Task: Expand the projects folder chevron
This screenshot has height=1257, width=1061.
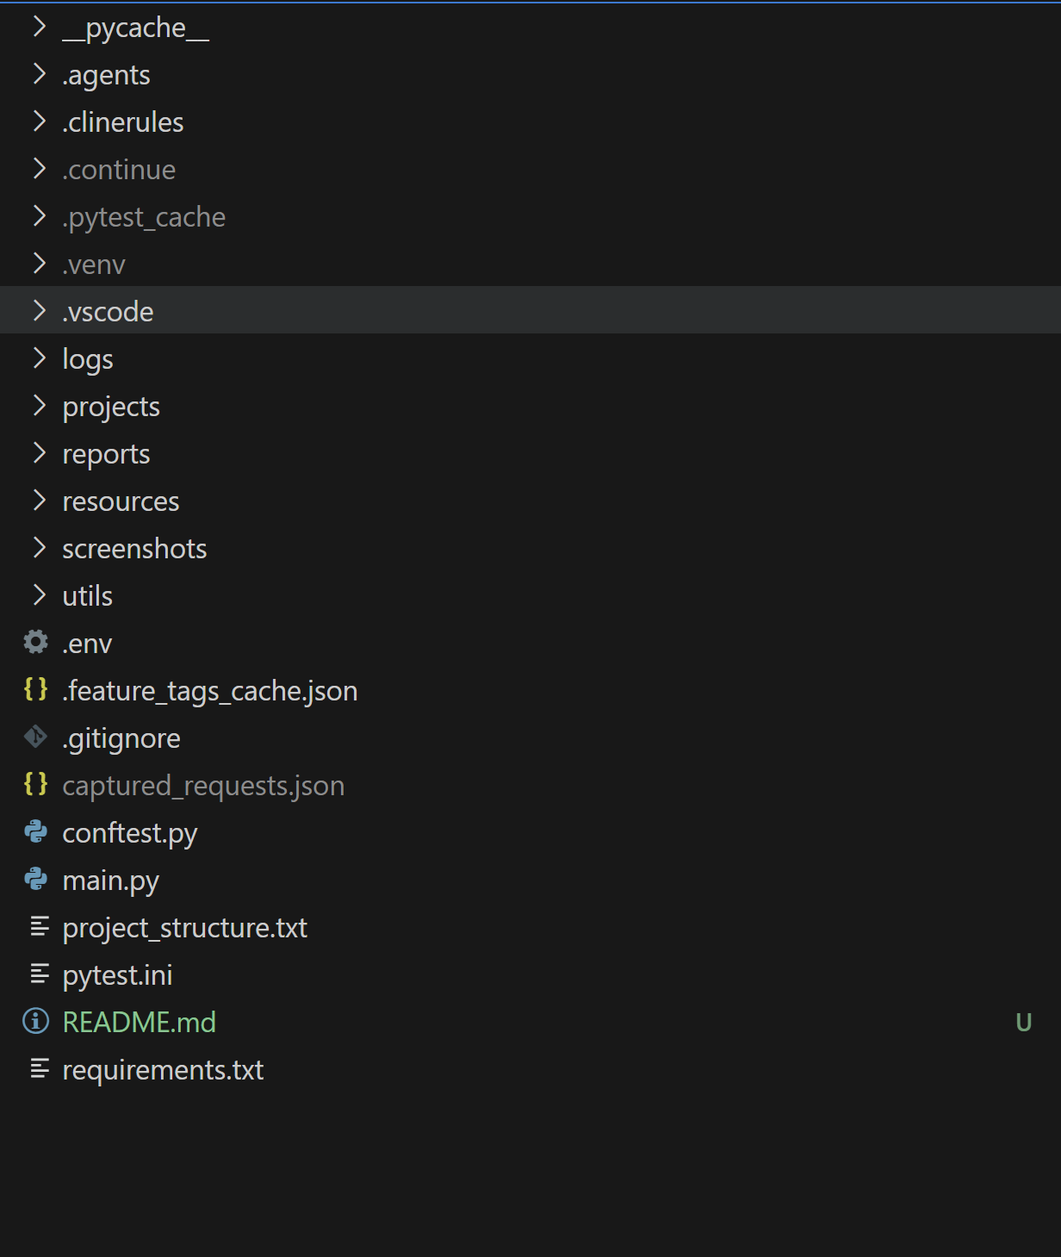Action: pyautogui.click(x=39, y=405)
